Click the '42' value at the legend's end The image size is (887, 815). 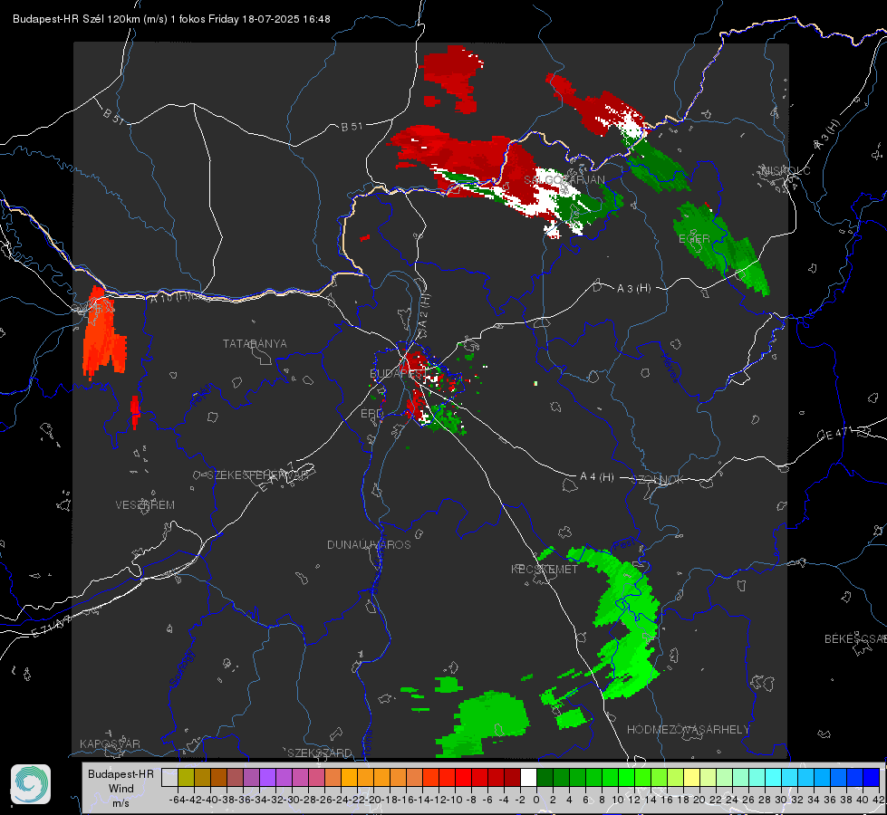878,800
